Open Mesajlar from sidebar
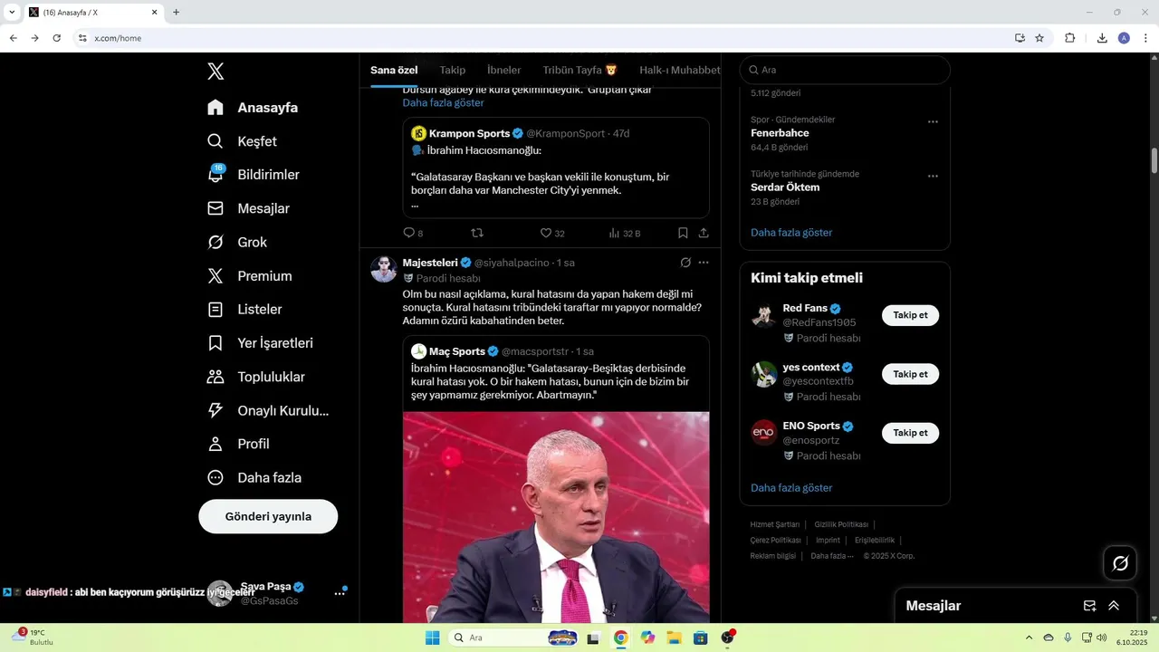The height and width of the screenshot is (652, 1159). (x=248, y=208)
